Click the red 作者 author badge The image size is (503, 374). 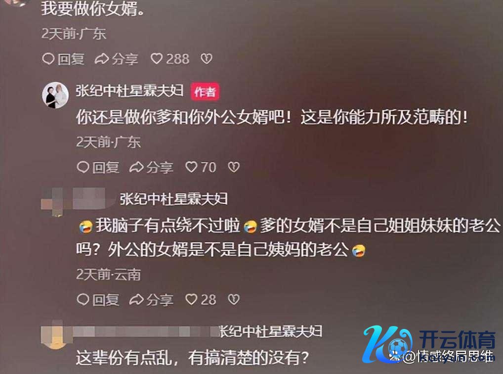pyautogui.click(x=205, y=92)
